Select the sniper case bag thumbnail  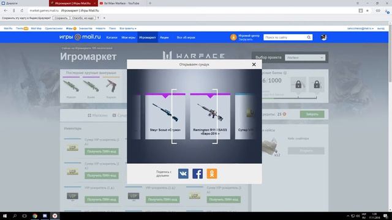[271, 147]
